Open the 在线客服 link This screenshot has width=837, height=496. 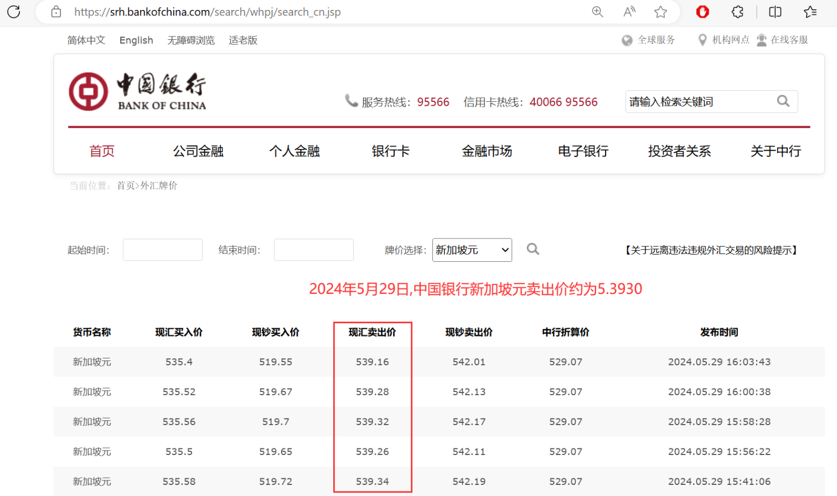click(789, 40)
